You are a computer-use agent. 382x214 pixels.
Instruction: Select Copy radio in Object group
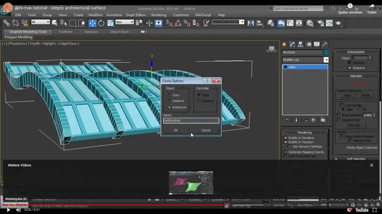pyautogui.click(x=169, y=95)
